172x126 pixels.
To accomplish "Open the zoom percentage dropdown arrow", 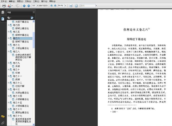I will pyautogui.click(x=65, y=6).
